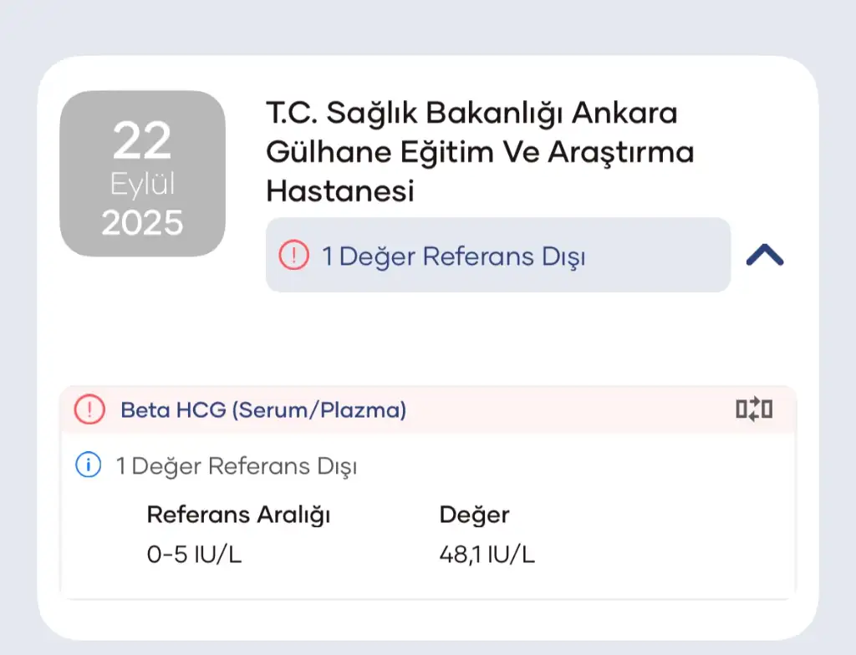Viewport: 856px width, 655px height.
Task: Click red warning icon in the grey banner
Action: click(x=293, y=255)
